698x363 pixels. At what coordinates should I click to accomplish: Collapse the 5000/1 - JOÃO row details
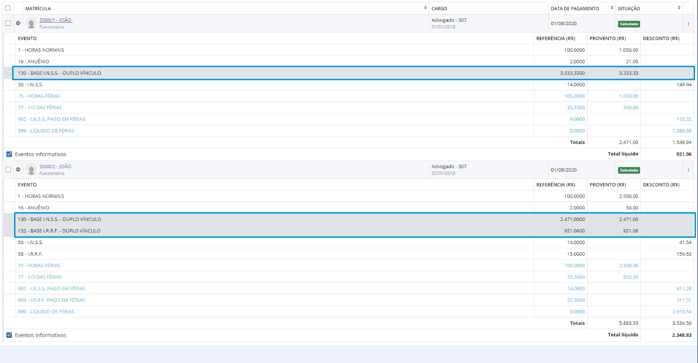point(18,23)
